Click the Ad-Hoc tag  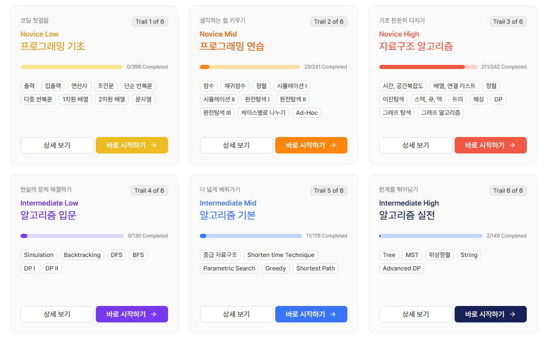[x=306, y=113]
